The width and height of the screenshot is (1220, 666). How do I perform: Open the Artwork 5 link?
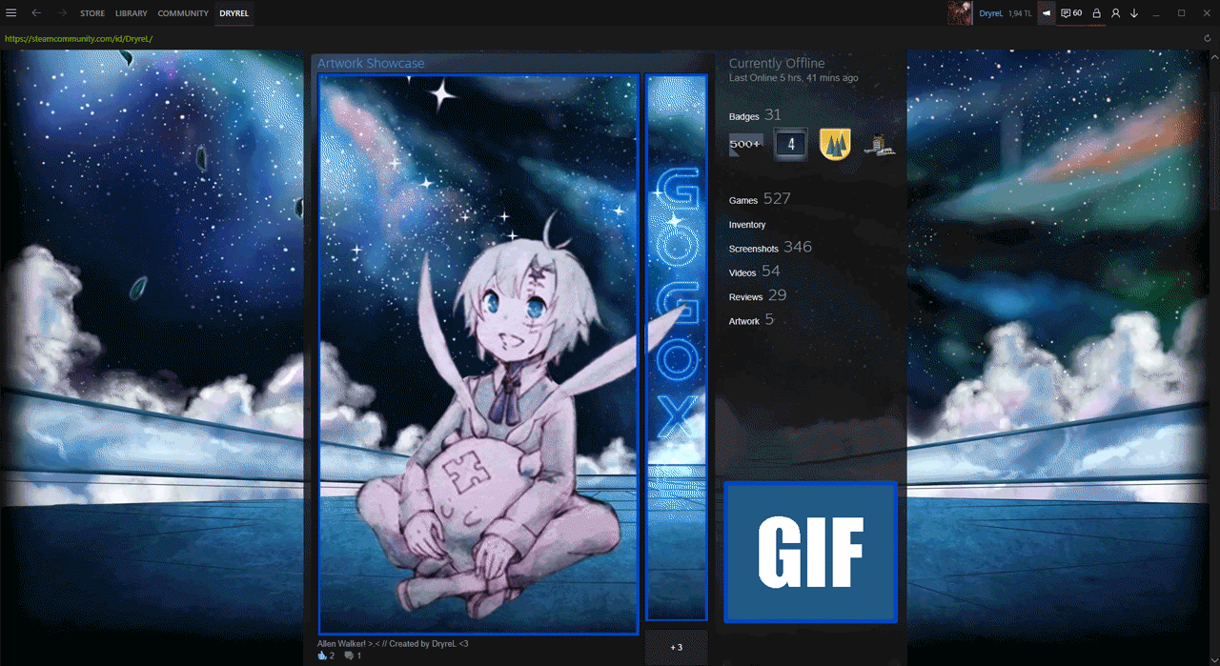click(x=752, y=321)
